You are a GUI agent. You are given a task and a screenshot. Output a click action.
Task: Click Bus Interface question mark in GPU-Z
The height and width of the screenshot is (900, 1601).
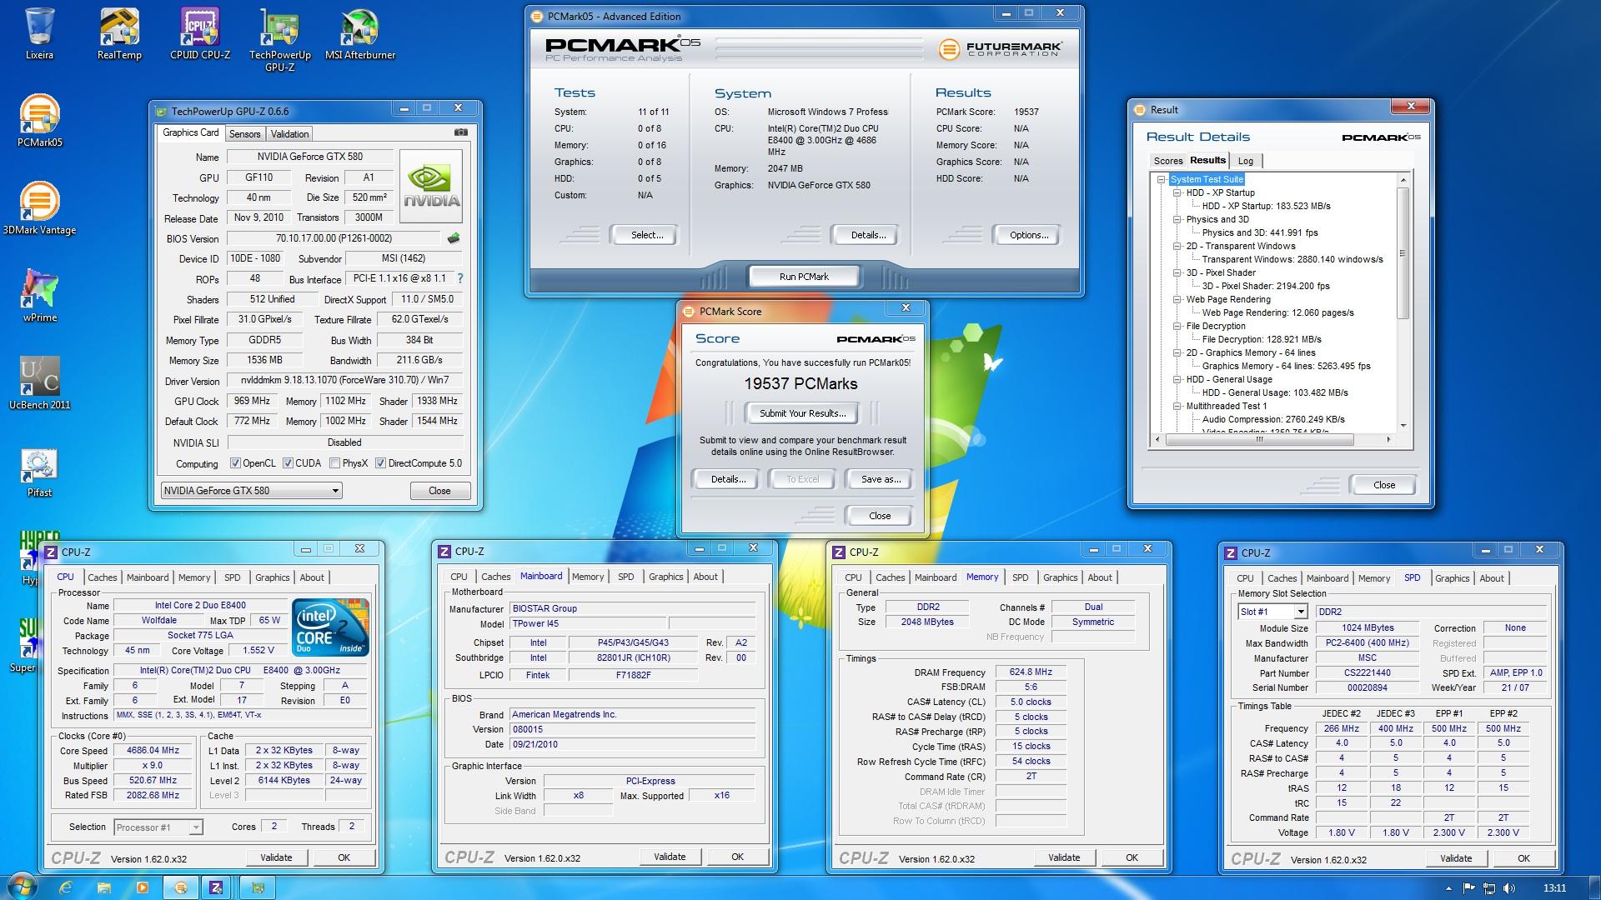tap(459, 278)
